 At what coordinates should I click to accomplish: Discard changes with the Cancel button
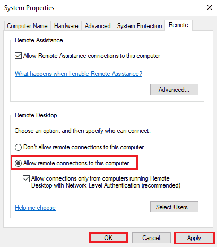tap(151, 238)
